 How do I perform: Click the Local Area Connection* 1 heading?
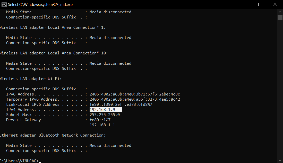[52, 27]
